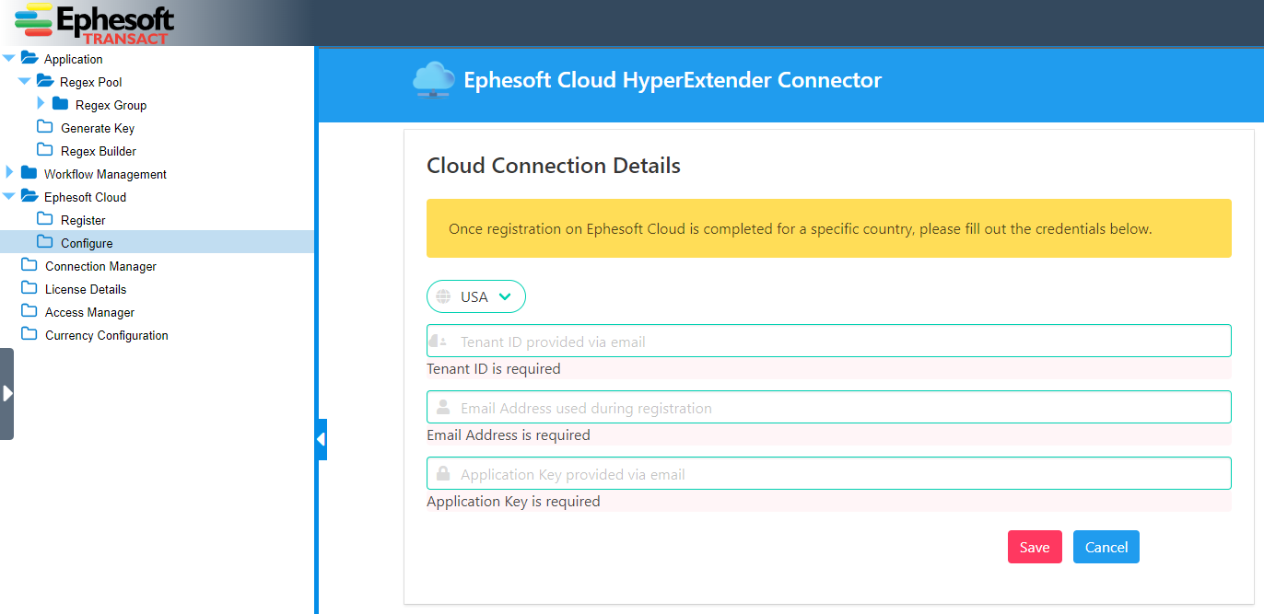1264x614 pixels.
Task: Click the globe icon in the USA selector
Action: pos(443,296)
